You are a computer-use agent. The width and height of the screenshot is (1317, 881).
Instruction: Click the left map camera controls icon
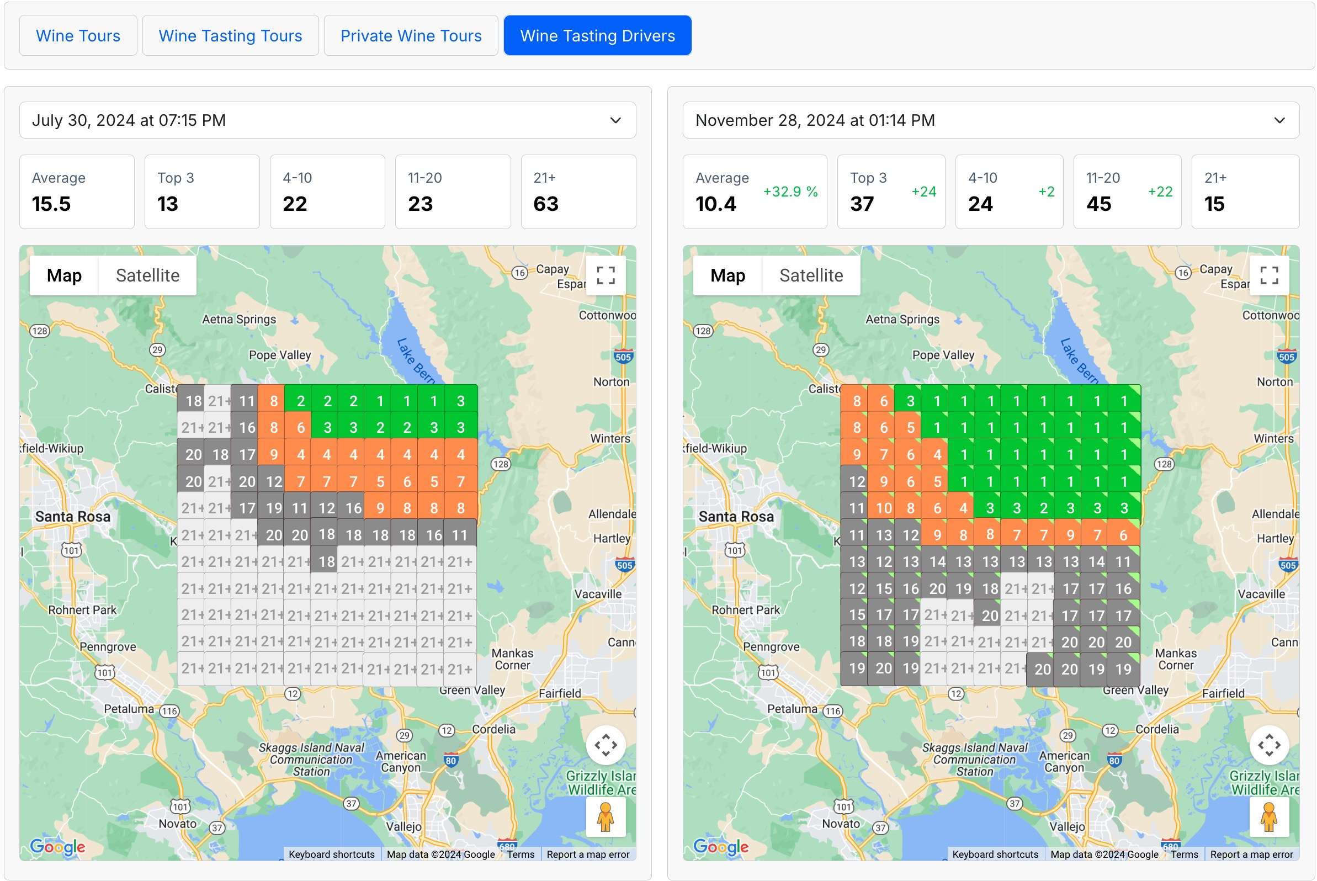pyautogui.click(x=606, y=745)
